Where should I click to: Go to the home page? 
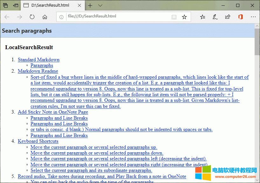44,17
